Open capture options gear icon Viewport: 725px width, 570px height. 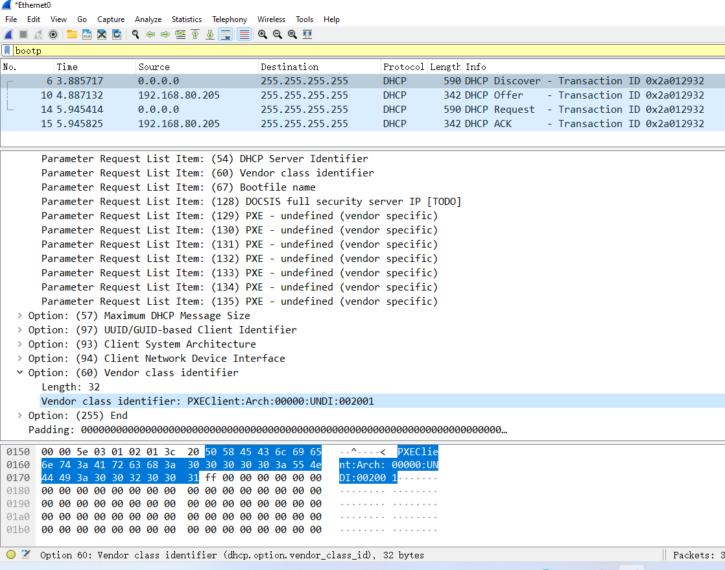pyautogui.click(x=53, y=34)
